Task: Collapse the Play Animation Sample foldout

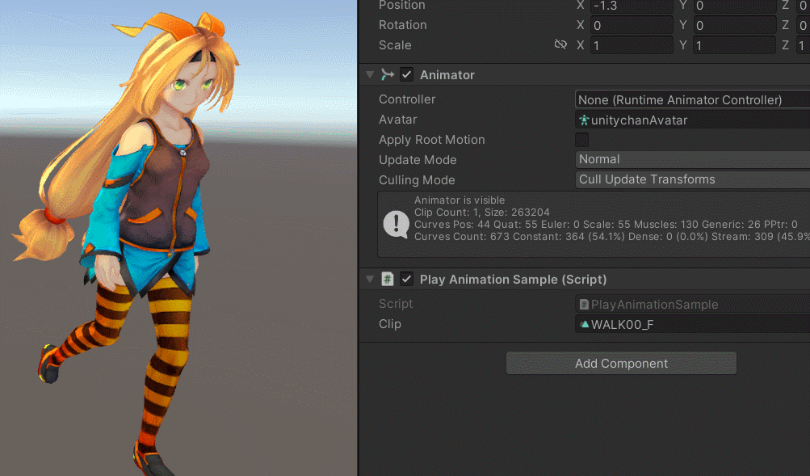Action: click(x=370, y=279)
